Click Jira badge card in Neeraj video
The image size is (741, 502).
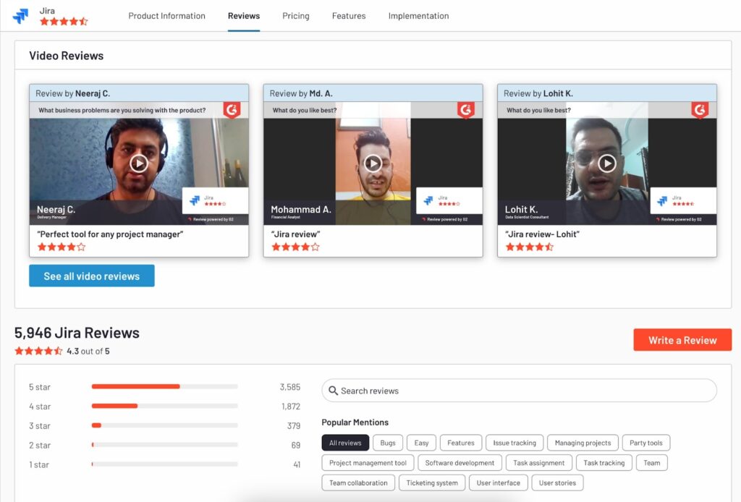pyautogui.click(x=215, y=200)
